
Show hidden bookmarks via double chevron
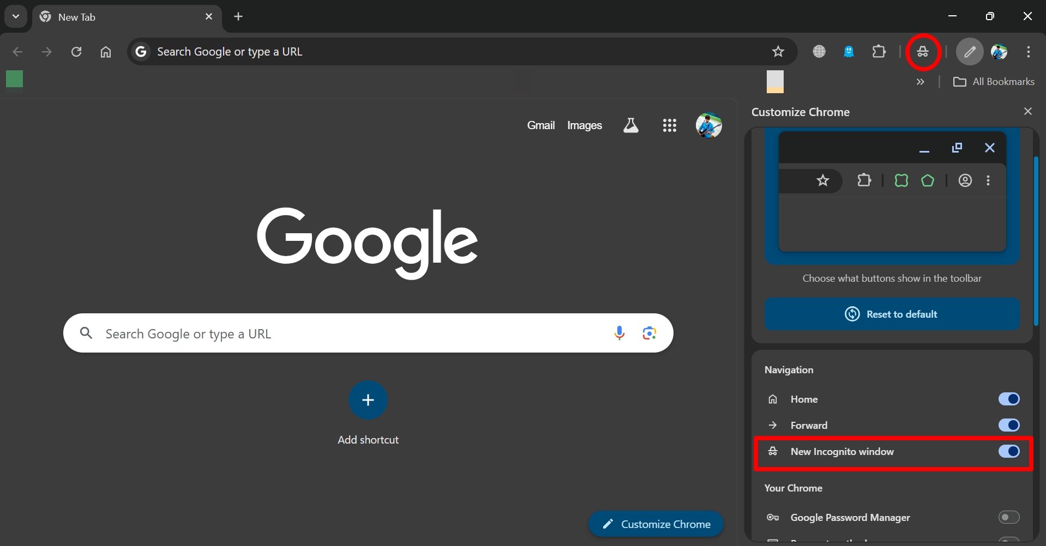[x=920, y=82]
